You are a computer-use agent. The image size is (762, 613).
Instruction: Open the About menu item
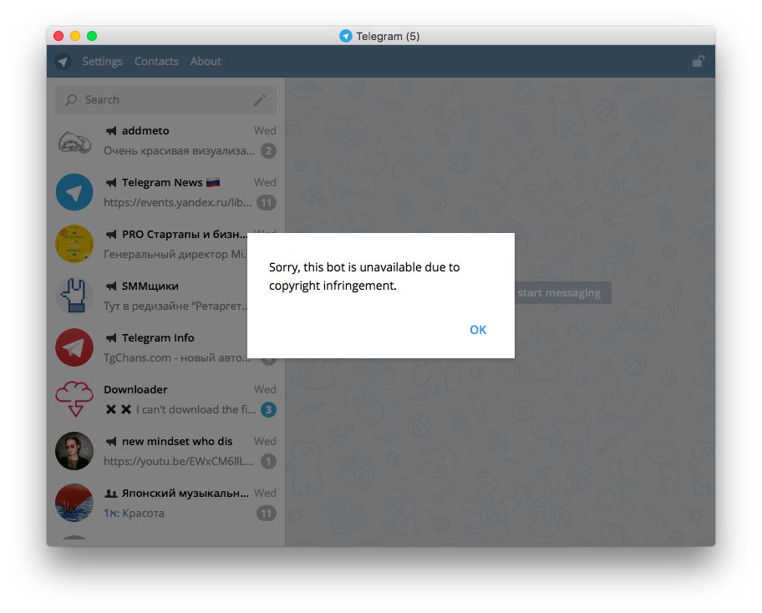206,61
